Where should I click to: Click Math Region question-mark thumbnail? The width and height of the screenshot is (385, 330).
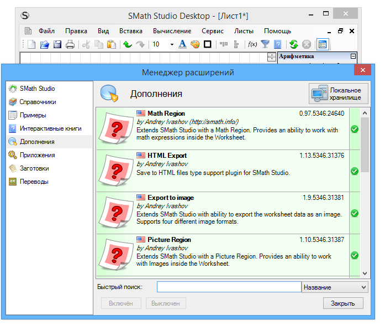click(116, 128)
